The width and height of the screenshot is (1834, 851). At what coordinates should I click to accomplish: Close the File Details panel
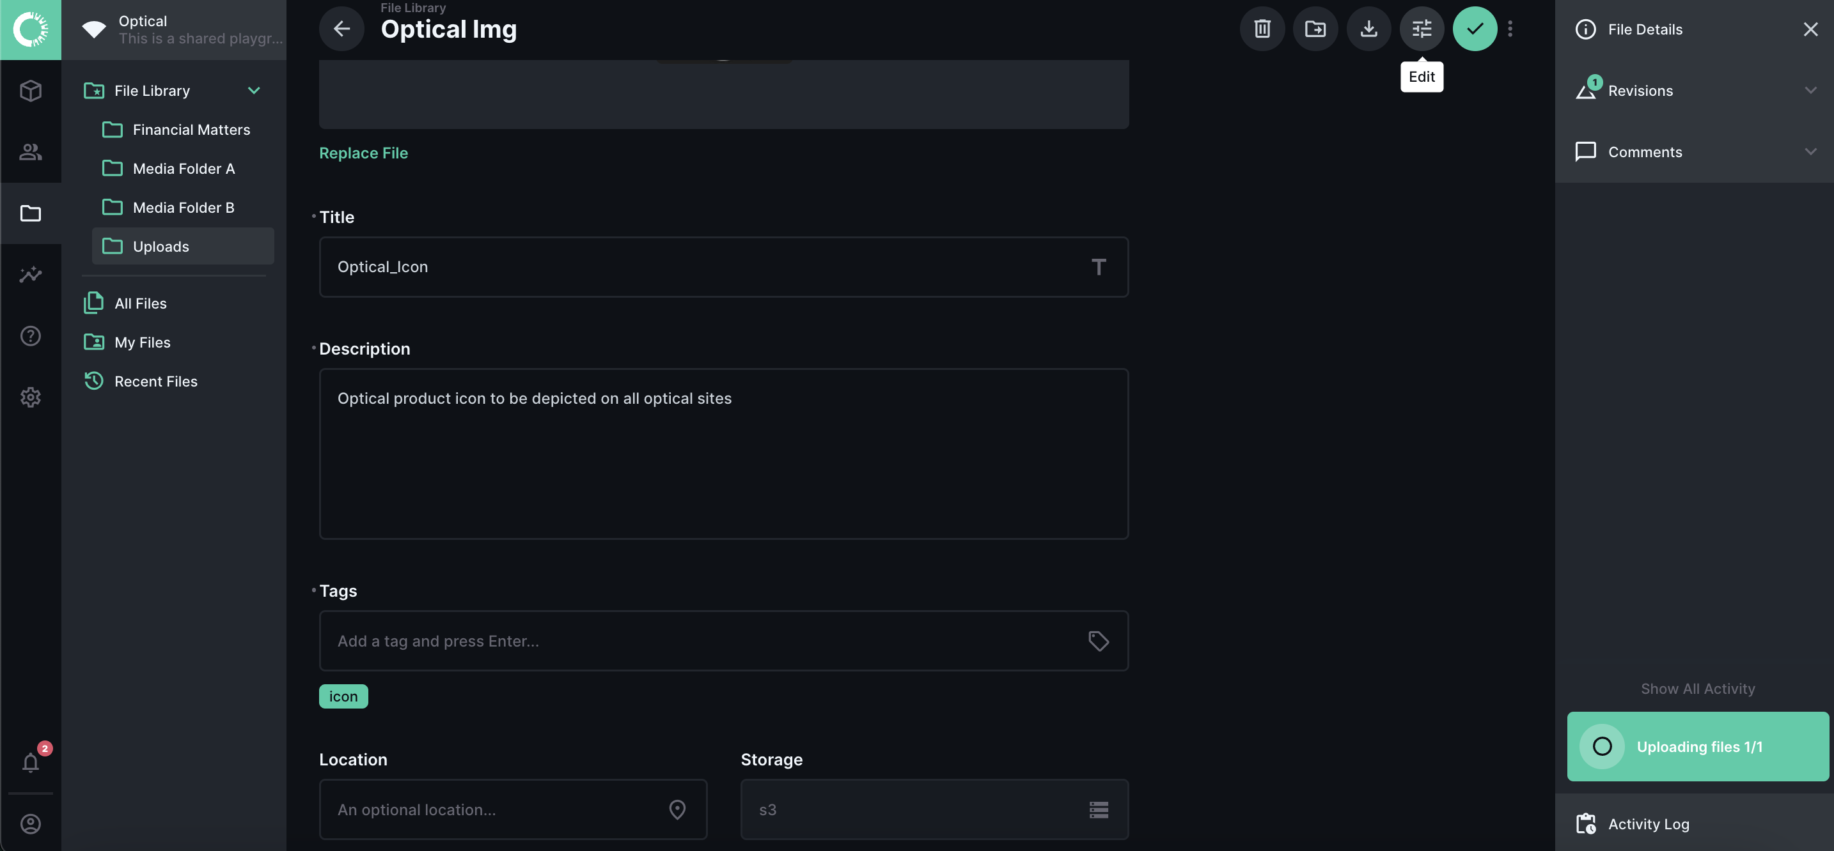coord(1810,29)
